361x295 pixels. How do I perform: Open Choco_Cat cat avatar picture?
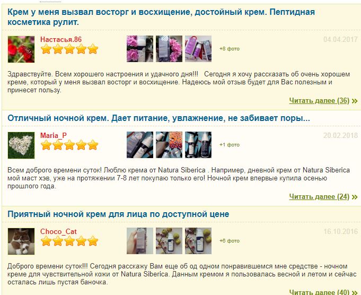pos(21,241)
